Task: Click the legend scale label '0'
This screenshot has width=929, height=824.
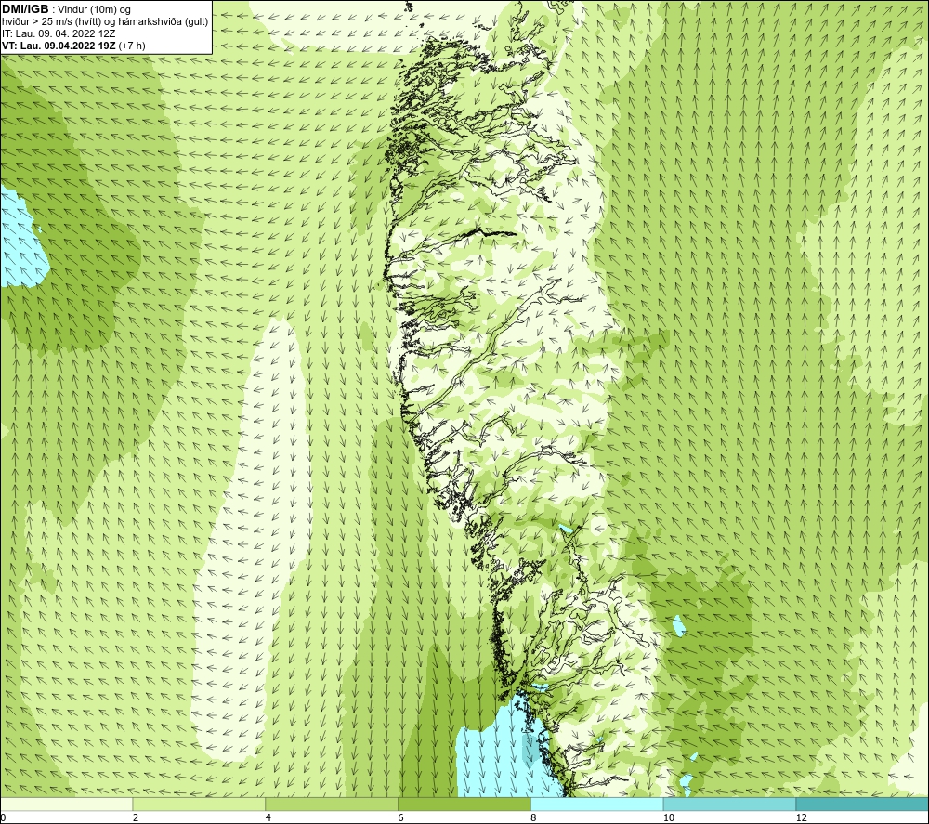Action: 3,817
